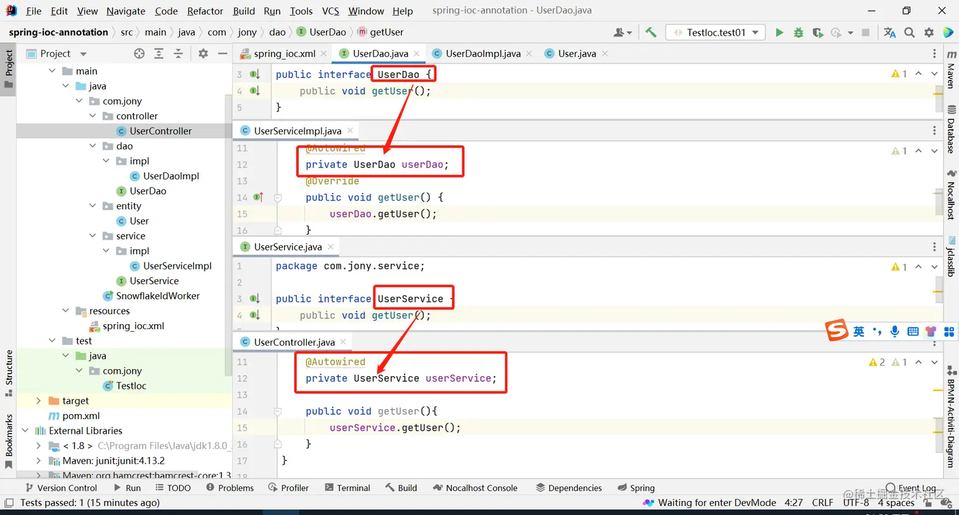959x515 pixels.
Task: Toggle Sogou punctuation mode
Action: pos(877,331)
